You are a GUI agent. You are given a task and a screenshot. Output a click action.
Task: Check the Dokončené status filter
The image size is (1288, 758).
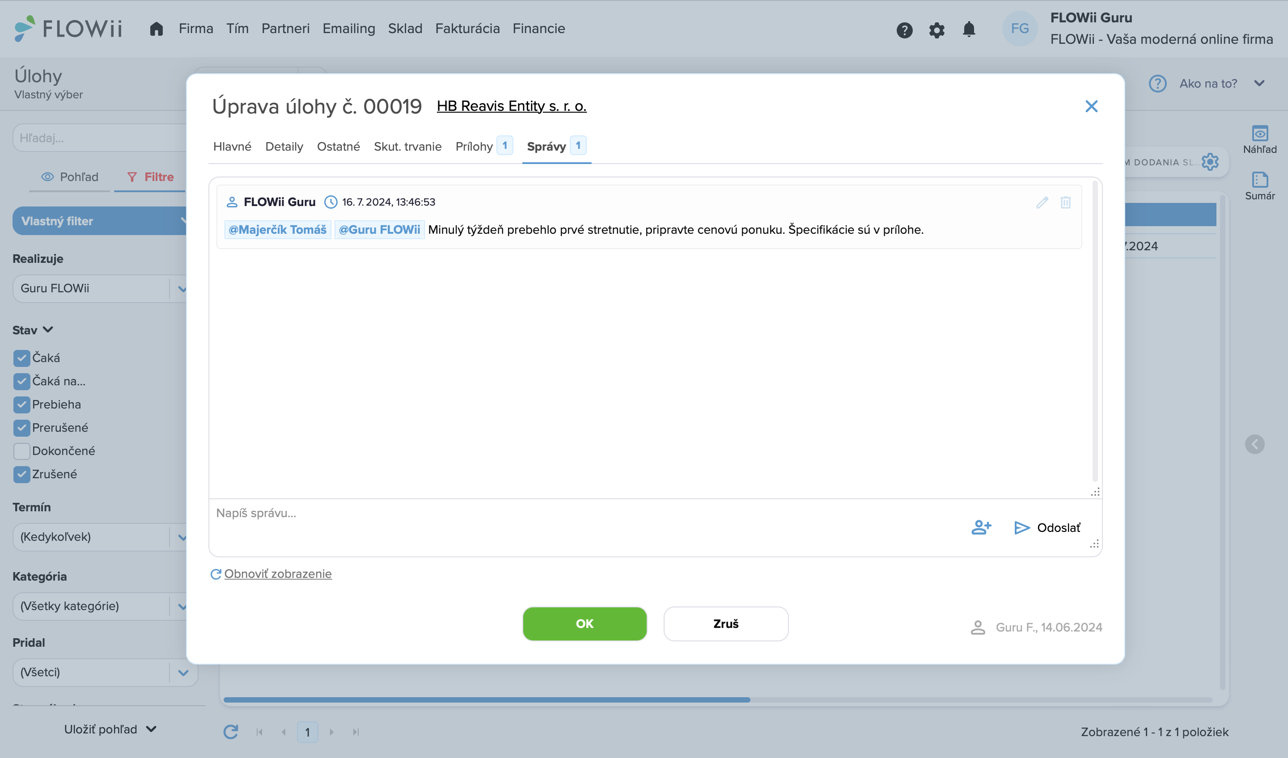tap(21, 451)
